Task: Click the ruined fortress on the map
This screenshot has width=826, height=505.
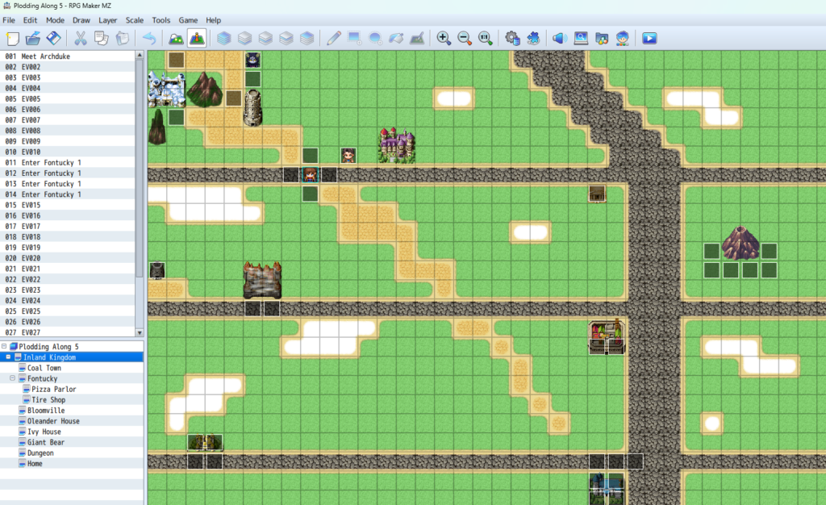Action: pyautogui.click(x=262, y=280)
